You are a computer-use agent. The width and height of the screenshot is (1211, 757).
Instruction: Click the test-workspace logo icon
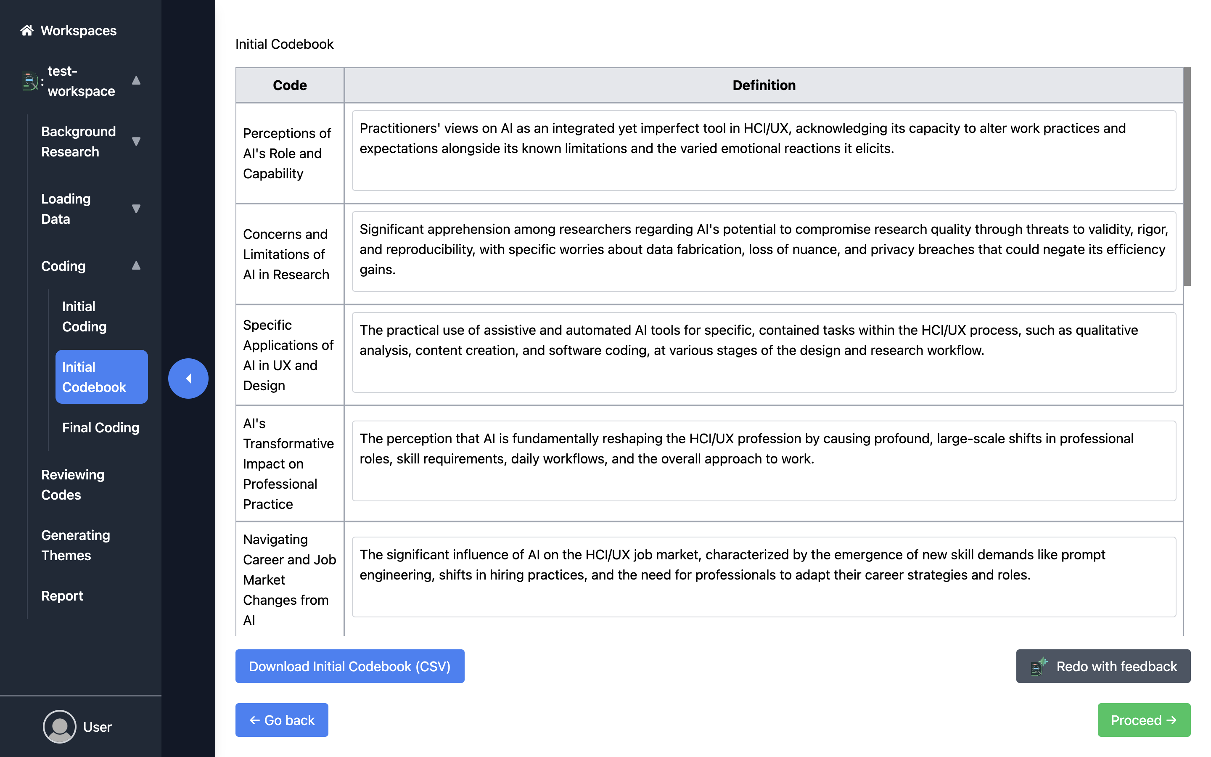[30, 81]
